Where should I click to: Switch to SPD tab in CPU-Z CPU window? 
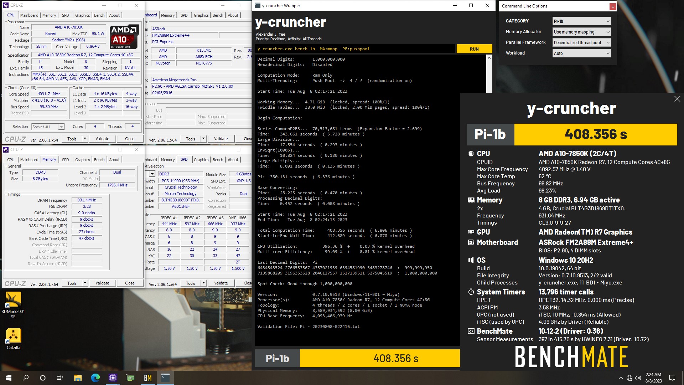[x=66, y=15]
